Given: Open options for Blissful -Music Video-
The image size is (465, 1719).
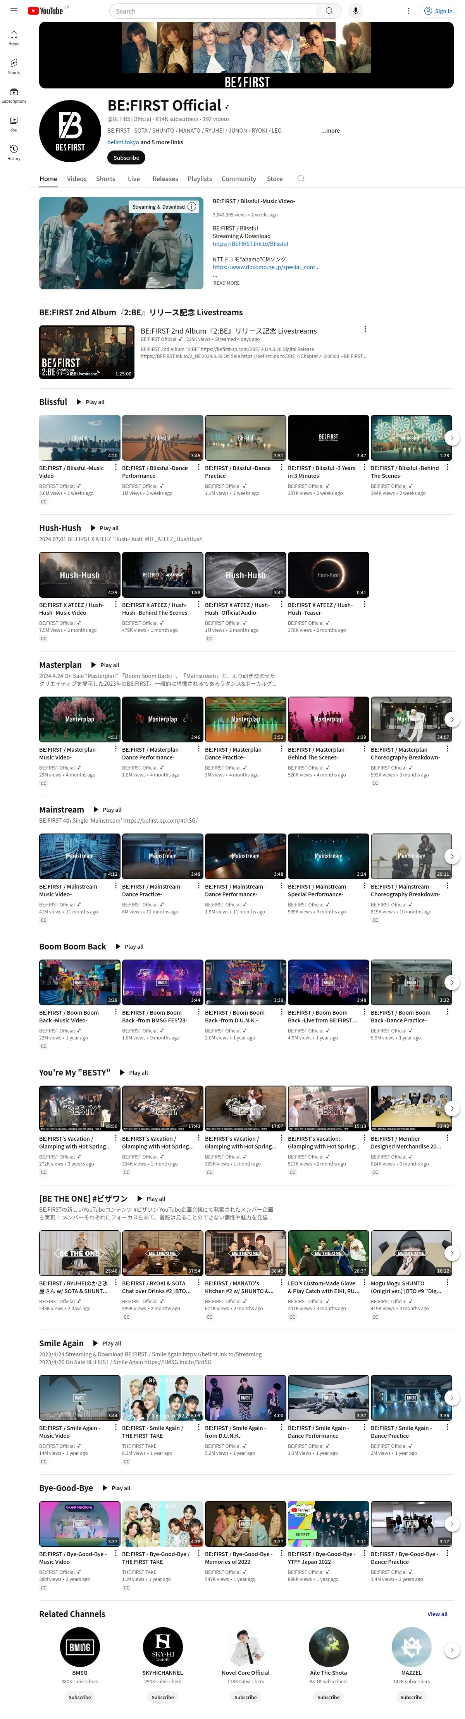Looking at the screenshot, I should (x=116, y=467).
